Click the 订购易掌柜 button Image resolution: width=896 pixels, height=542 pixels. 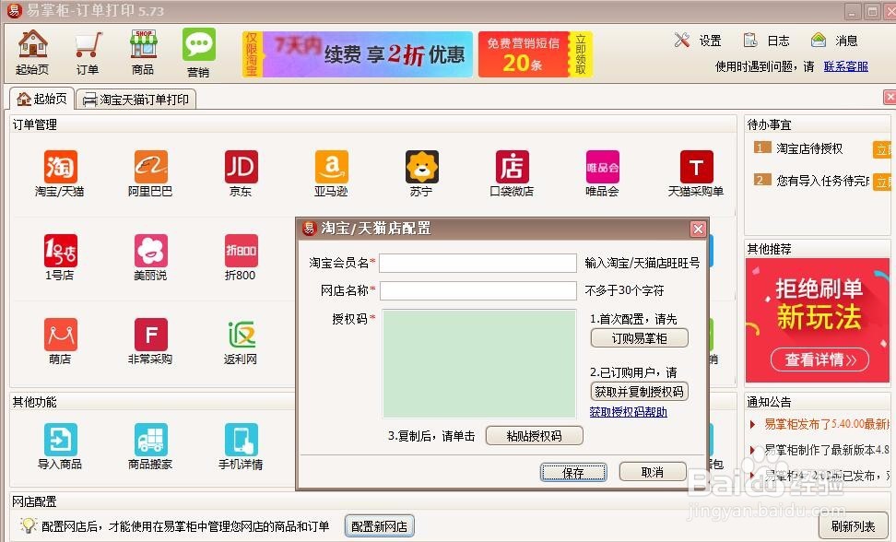click(639, 338)
